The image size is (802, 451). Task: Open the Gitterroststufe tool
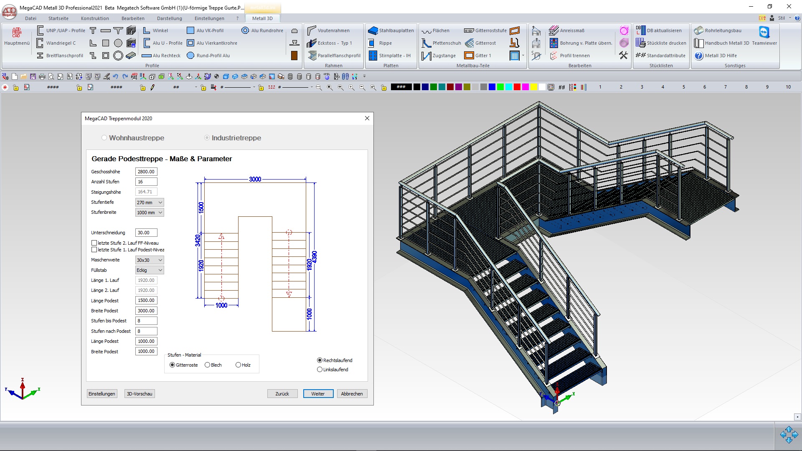pyautogui.click(x=469, y=30)
